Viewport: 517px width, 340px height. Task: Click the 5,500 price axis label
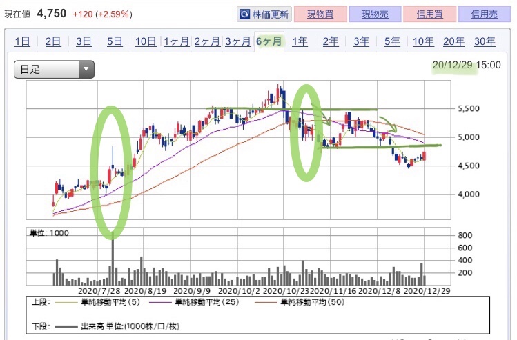[469, 108]
